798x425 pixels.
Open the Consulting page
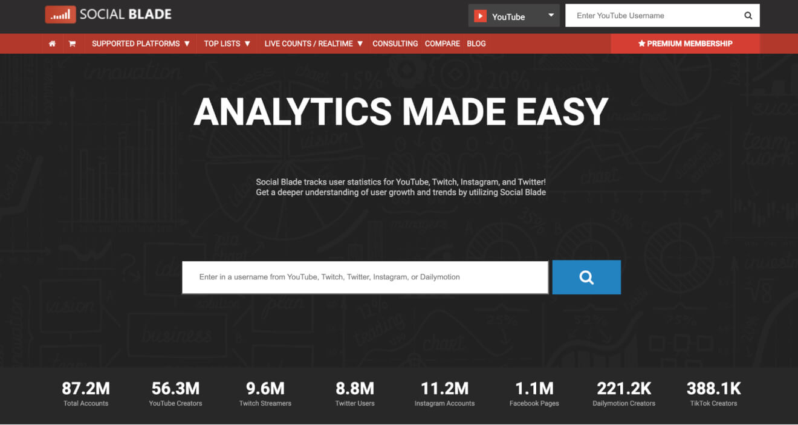click(395, 44)
